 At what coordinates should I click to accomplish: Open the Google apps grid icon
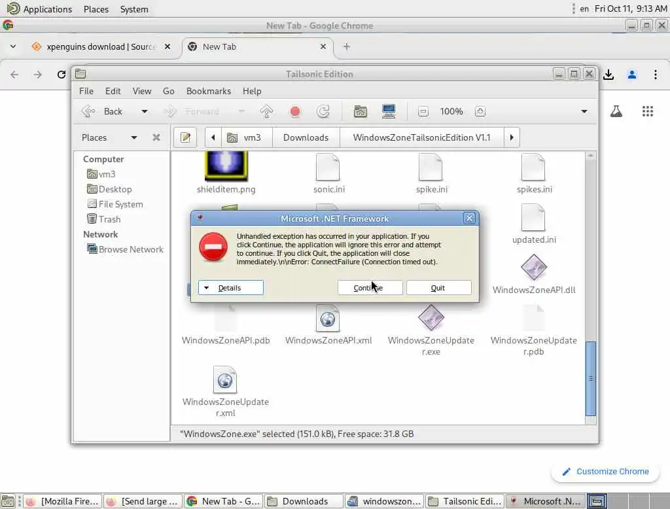pyautogui.click(x=648, y=111)
